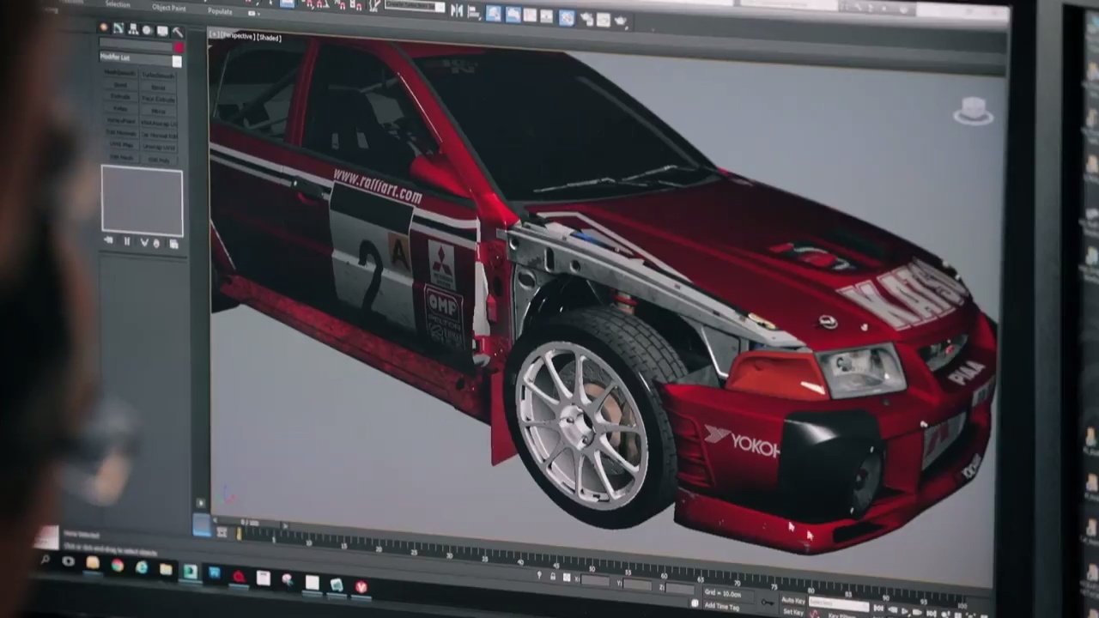The width and height of the screenshot is (1099, 618).
Task: Open 3ds Max in the Windows taskbar
Action: tap(190, 571)
